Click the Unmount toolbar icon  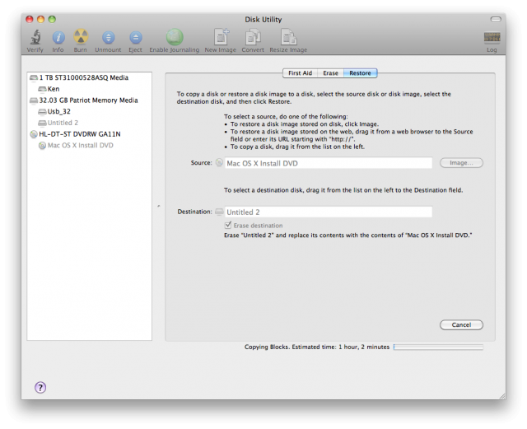[x=108, y=38]
